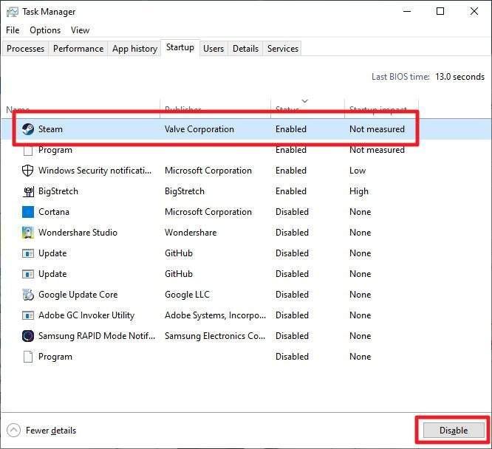Click the Wondershare Studio icon
This screenshot has width=492, height=449.
point(28,233)
